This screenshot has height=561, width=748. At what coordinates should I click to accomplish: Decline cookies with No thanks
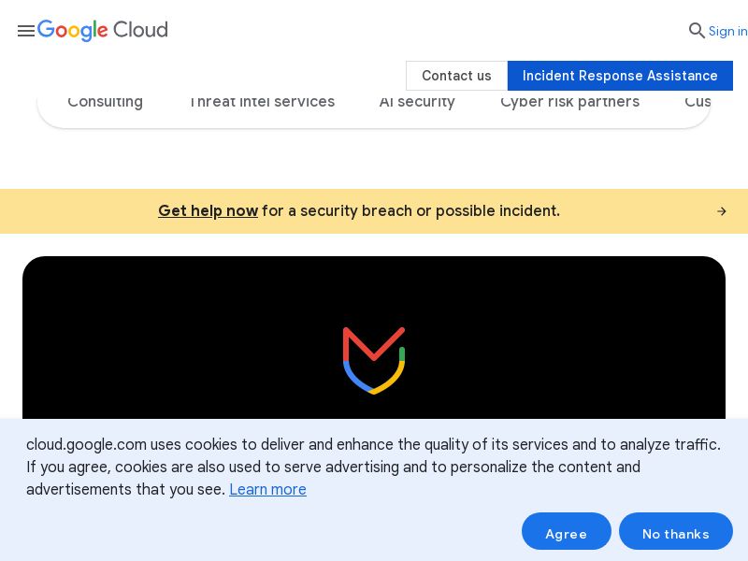(x=675, y=533)
